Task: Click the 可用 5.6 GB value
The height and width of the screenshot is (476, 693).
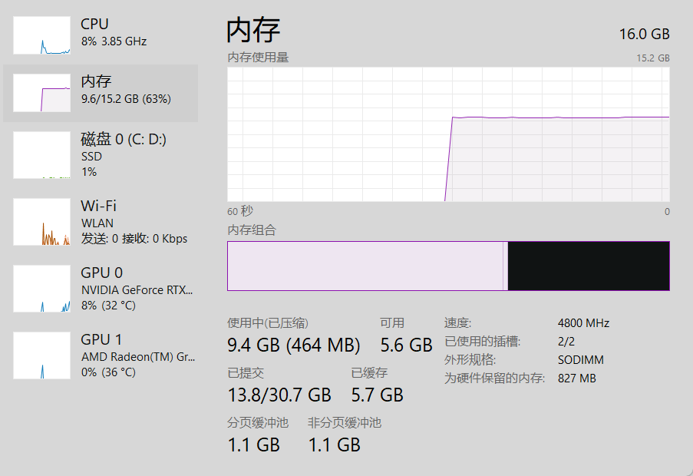Action: coord(406,345)
